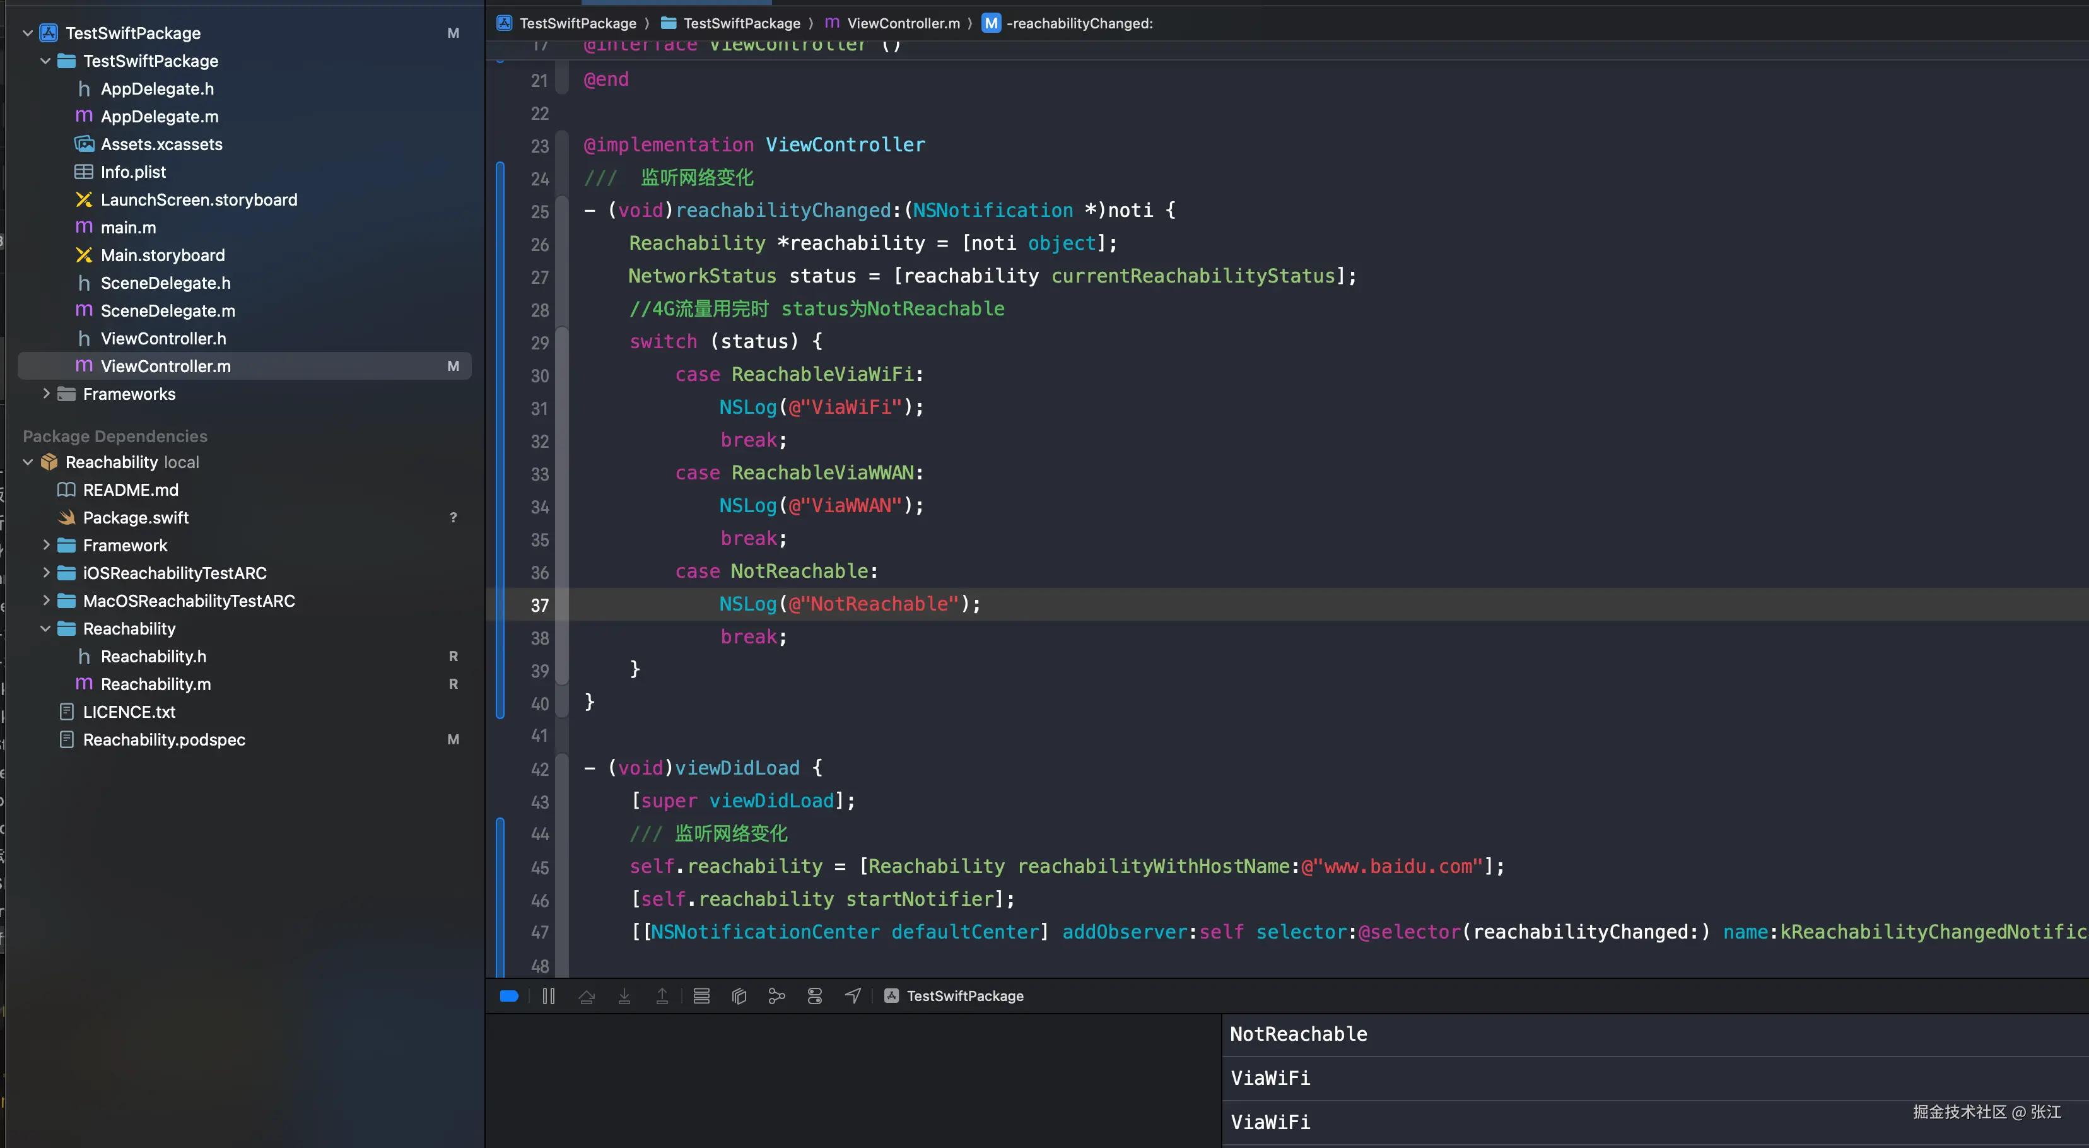Open the Debug Memory Graph icon
Viewport: 2089px width, 1148px height.
776,995
